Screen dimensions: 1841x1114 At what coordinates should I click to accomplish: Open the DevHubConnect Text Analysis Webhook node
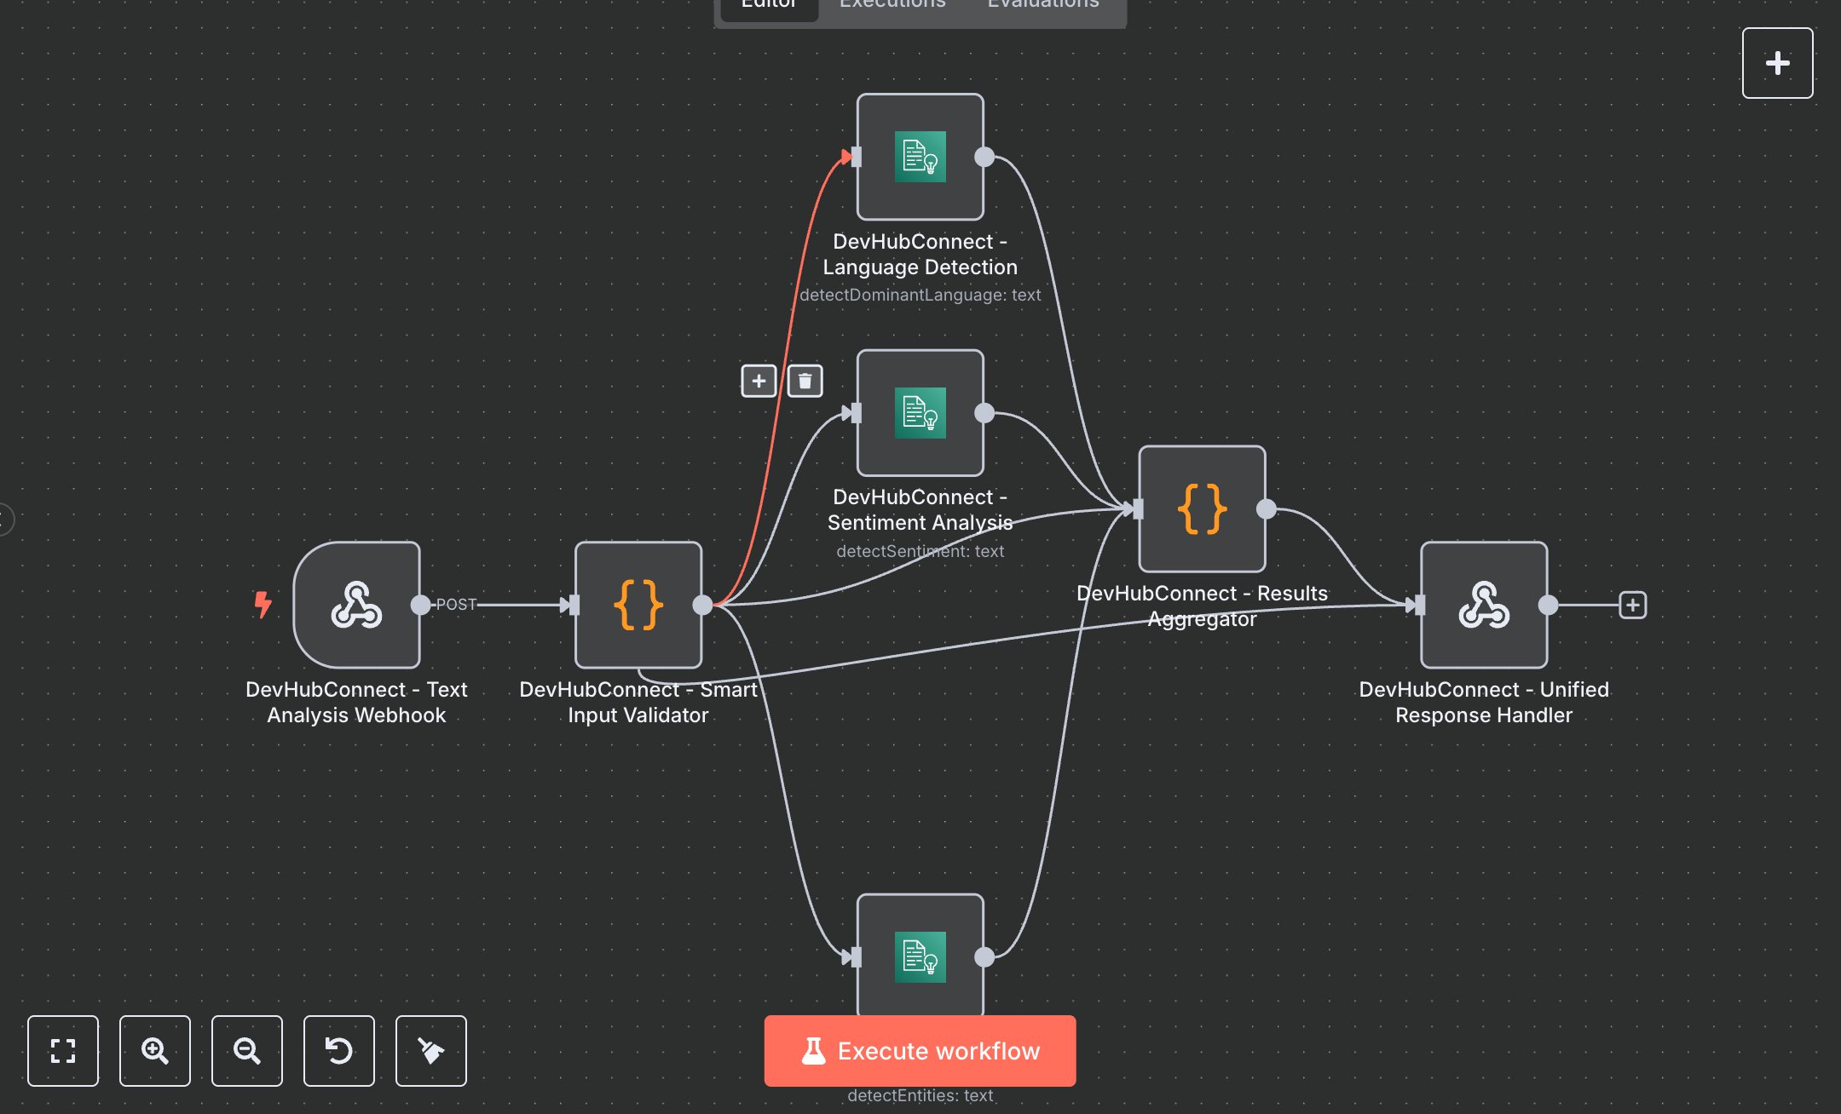(x=357, y=606)
